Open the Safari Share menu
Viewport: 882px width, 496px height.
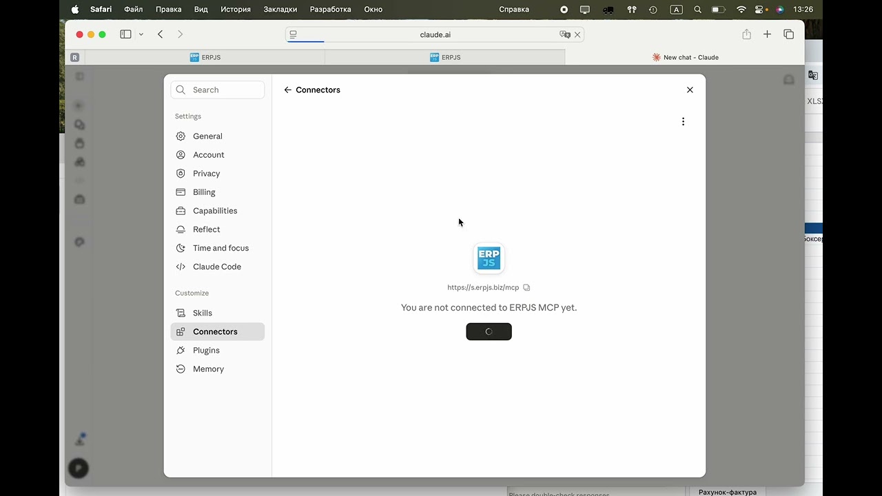[746, 34]
